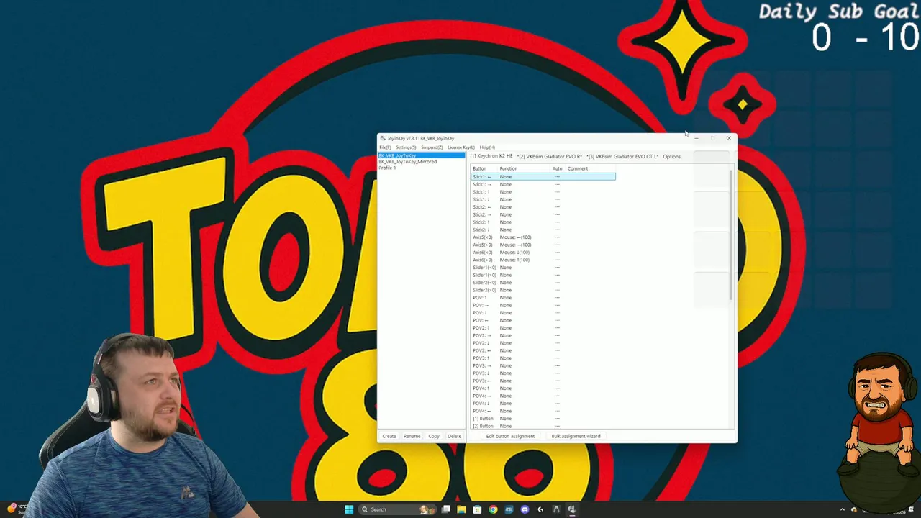
Task: Select the Axis6(<0) Mouse row
Action: [x=543, y=253]
